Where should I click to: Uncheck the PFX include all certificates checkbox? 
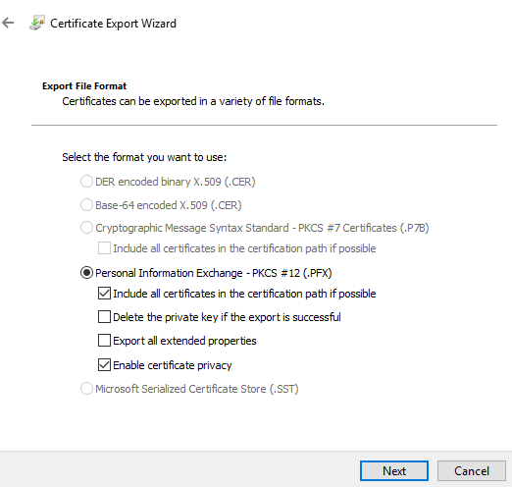(x=104, y=294)
